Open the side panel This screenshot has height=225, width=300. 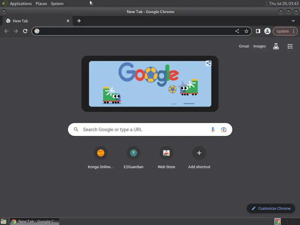point(258,31)
